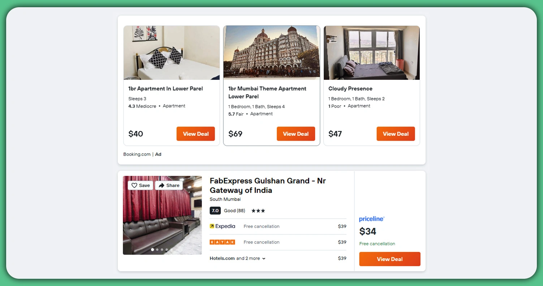
Task: Open the Booking.com link
Action: pos(137,154)
